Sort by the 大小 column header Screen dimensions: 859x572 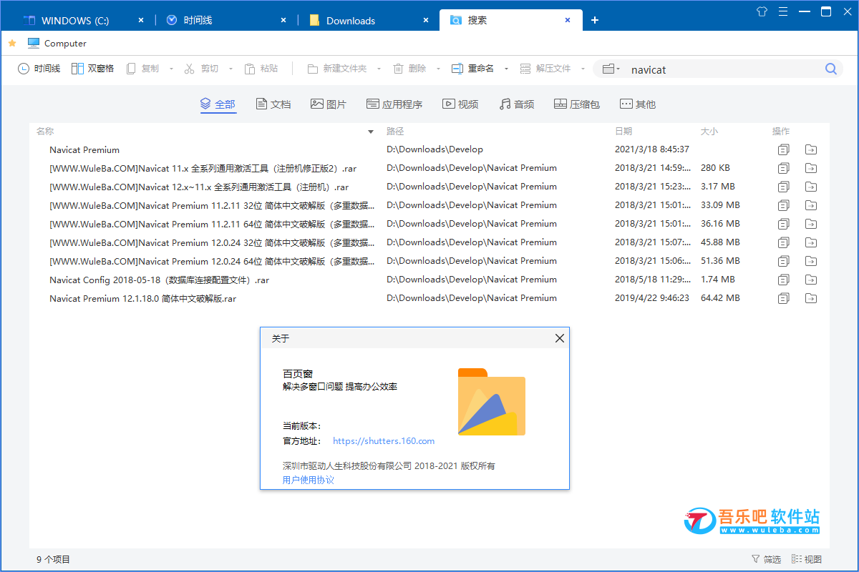pos(709,132)
